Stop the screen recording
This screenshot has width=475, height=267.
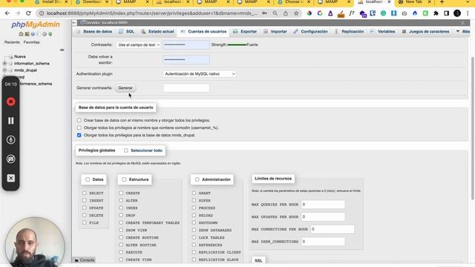tap(11, 102)
